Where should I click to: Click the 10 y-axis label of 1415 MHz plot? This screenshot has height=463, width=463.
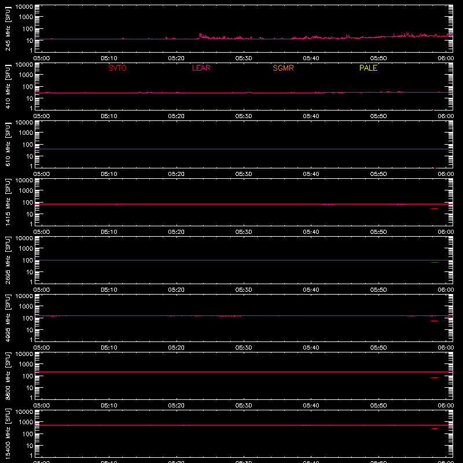(x=30, y=214)
